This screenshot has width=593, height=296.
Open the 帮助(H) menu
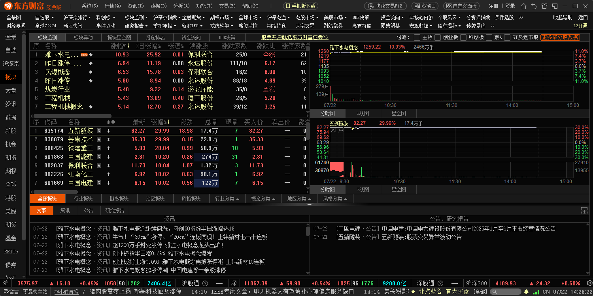click(x=250, y=6)
